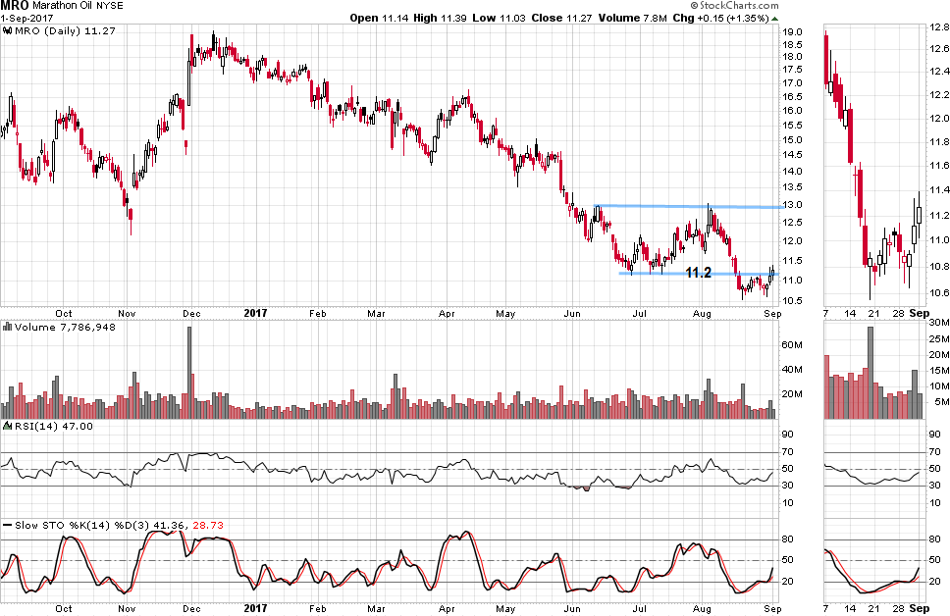
Task: Click the RSI(14) 47.00 legend text
Action: 54,426
